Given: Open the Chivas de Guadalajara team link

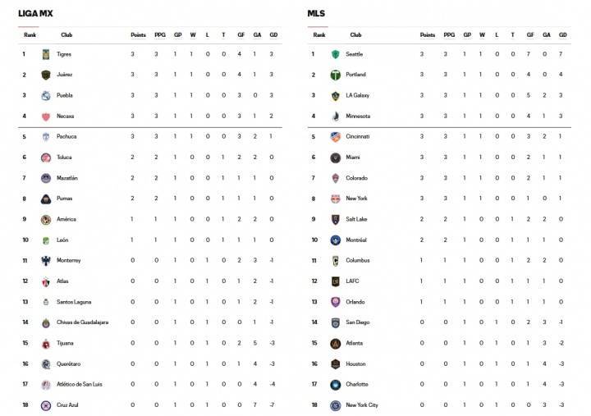Looking at the screenshot, I should click(83, 322).
